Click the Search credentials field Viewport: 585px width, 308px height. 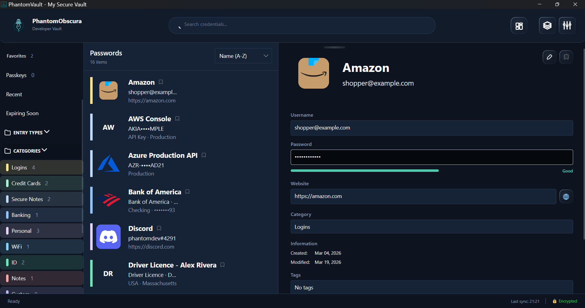pyautogui.click(x=302, y=25)
